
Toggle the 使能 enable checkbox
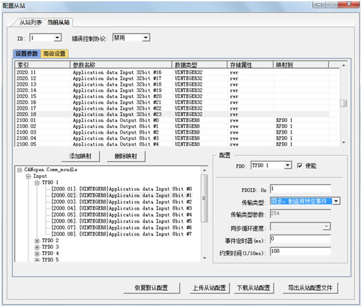[x=300, y=166]
